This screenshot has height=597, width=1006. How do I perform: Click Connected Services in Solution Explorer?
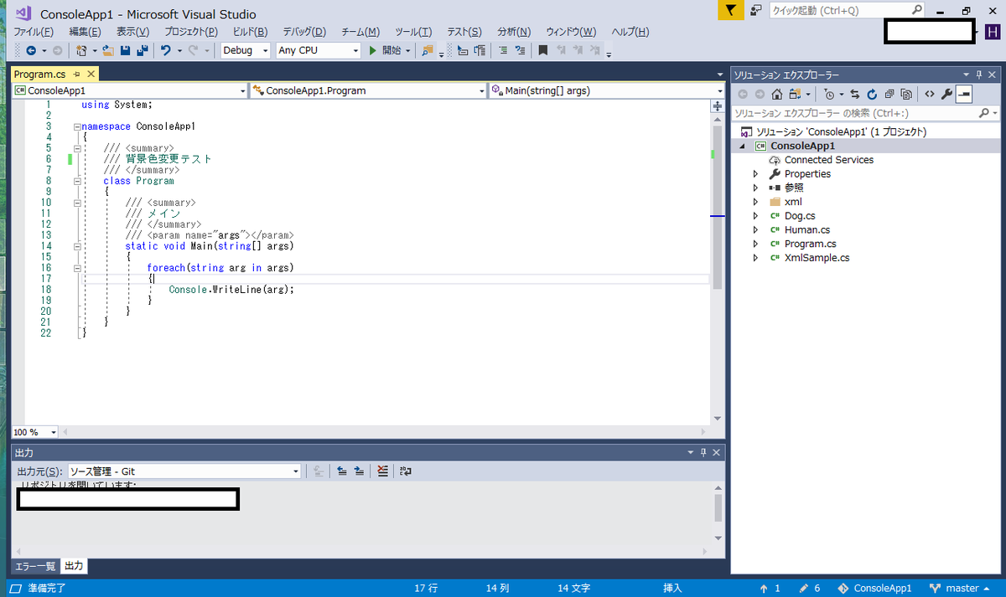pos(828,160)
